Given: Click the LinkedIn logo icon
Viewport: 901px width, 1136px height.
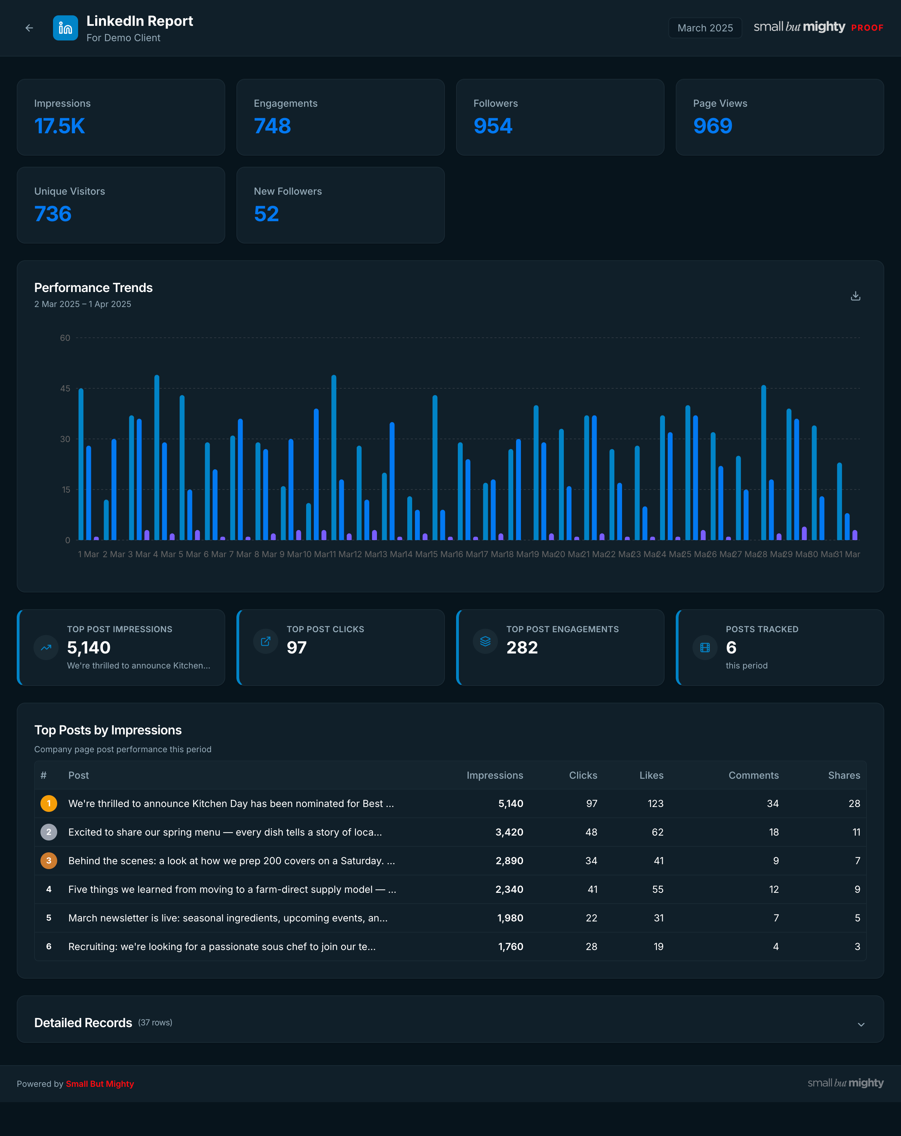Looking at the screenshot, I should pos(65,28).
